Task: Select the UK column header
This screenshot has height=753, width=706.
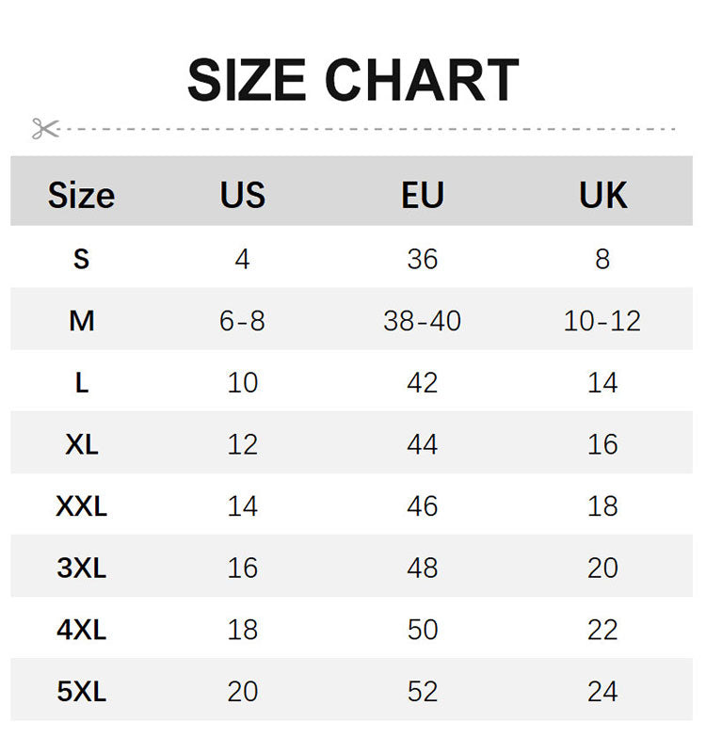Action: pyautogui.click(x=603, y=195)
